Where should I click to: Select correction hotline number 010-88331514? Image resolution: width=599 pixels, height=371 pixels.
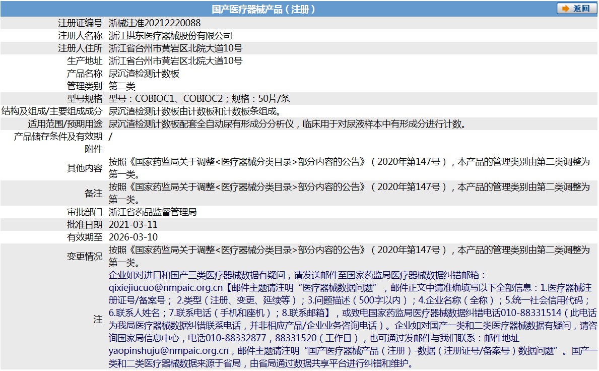click(531, 313)
